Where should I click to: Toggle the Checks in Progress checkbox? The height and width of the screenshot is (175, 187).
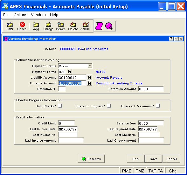click(x=109, y=106)
